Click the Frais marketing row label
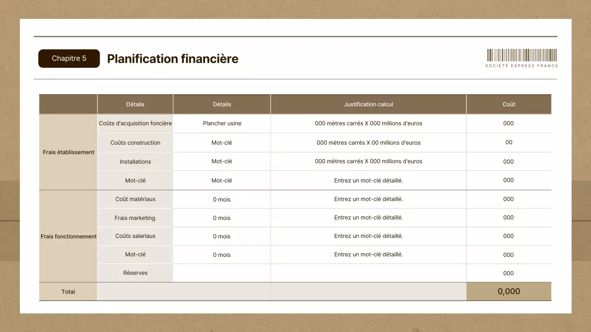The image size is (591, 332). pyautogui.click(x=135, y=217)
